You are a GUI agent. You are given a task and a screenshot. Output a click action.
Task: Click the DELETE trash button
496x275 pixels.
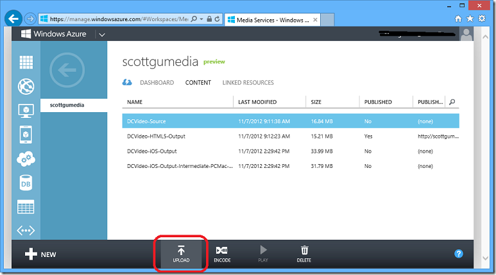304,254
